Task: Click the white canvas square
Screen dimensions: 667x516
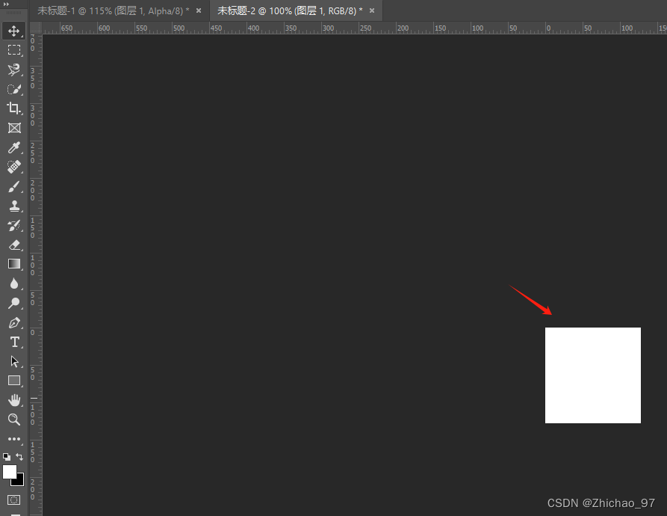Action: coord(593,375)
